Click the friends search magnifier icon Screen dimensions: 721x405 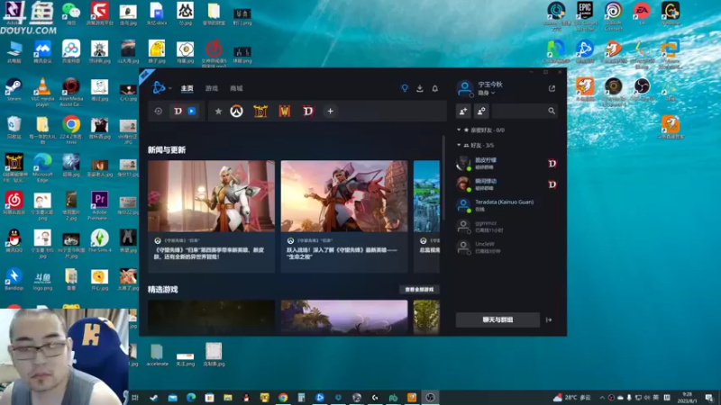tap(552, 111)
